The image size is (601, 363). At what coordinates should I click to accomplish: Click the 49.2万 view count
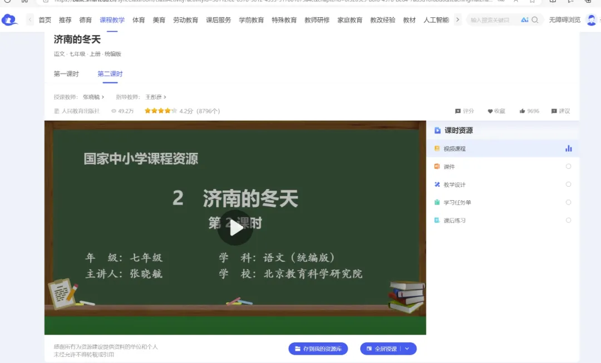tap(122, 111)
